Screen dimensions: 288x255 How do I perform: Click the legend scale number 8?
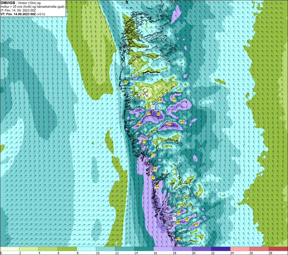pos(78,253)
